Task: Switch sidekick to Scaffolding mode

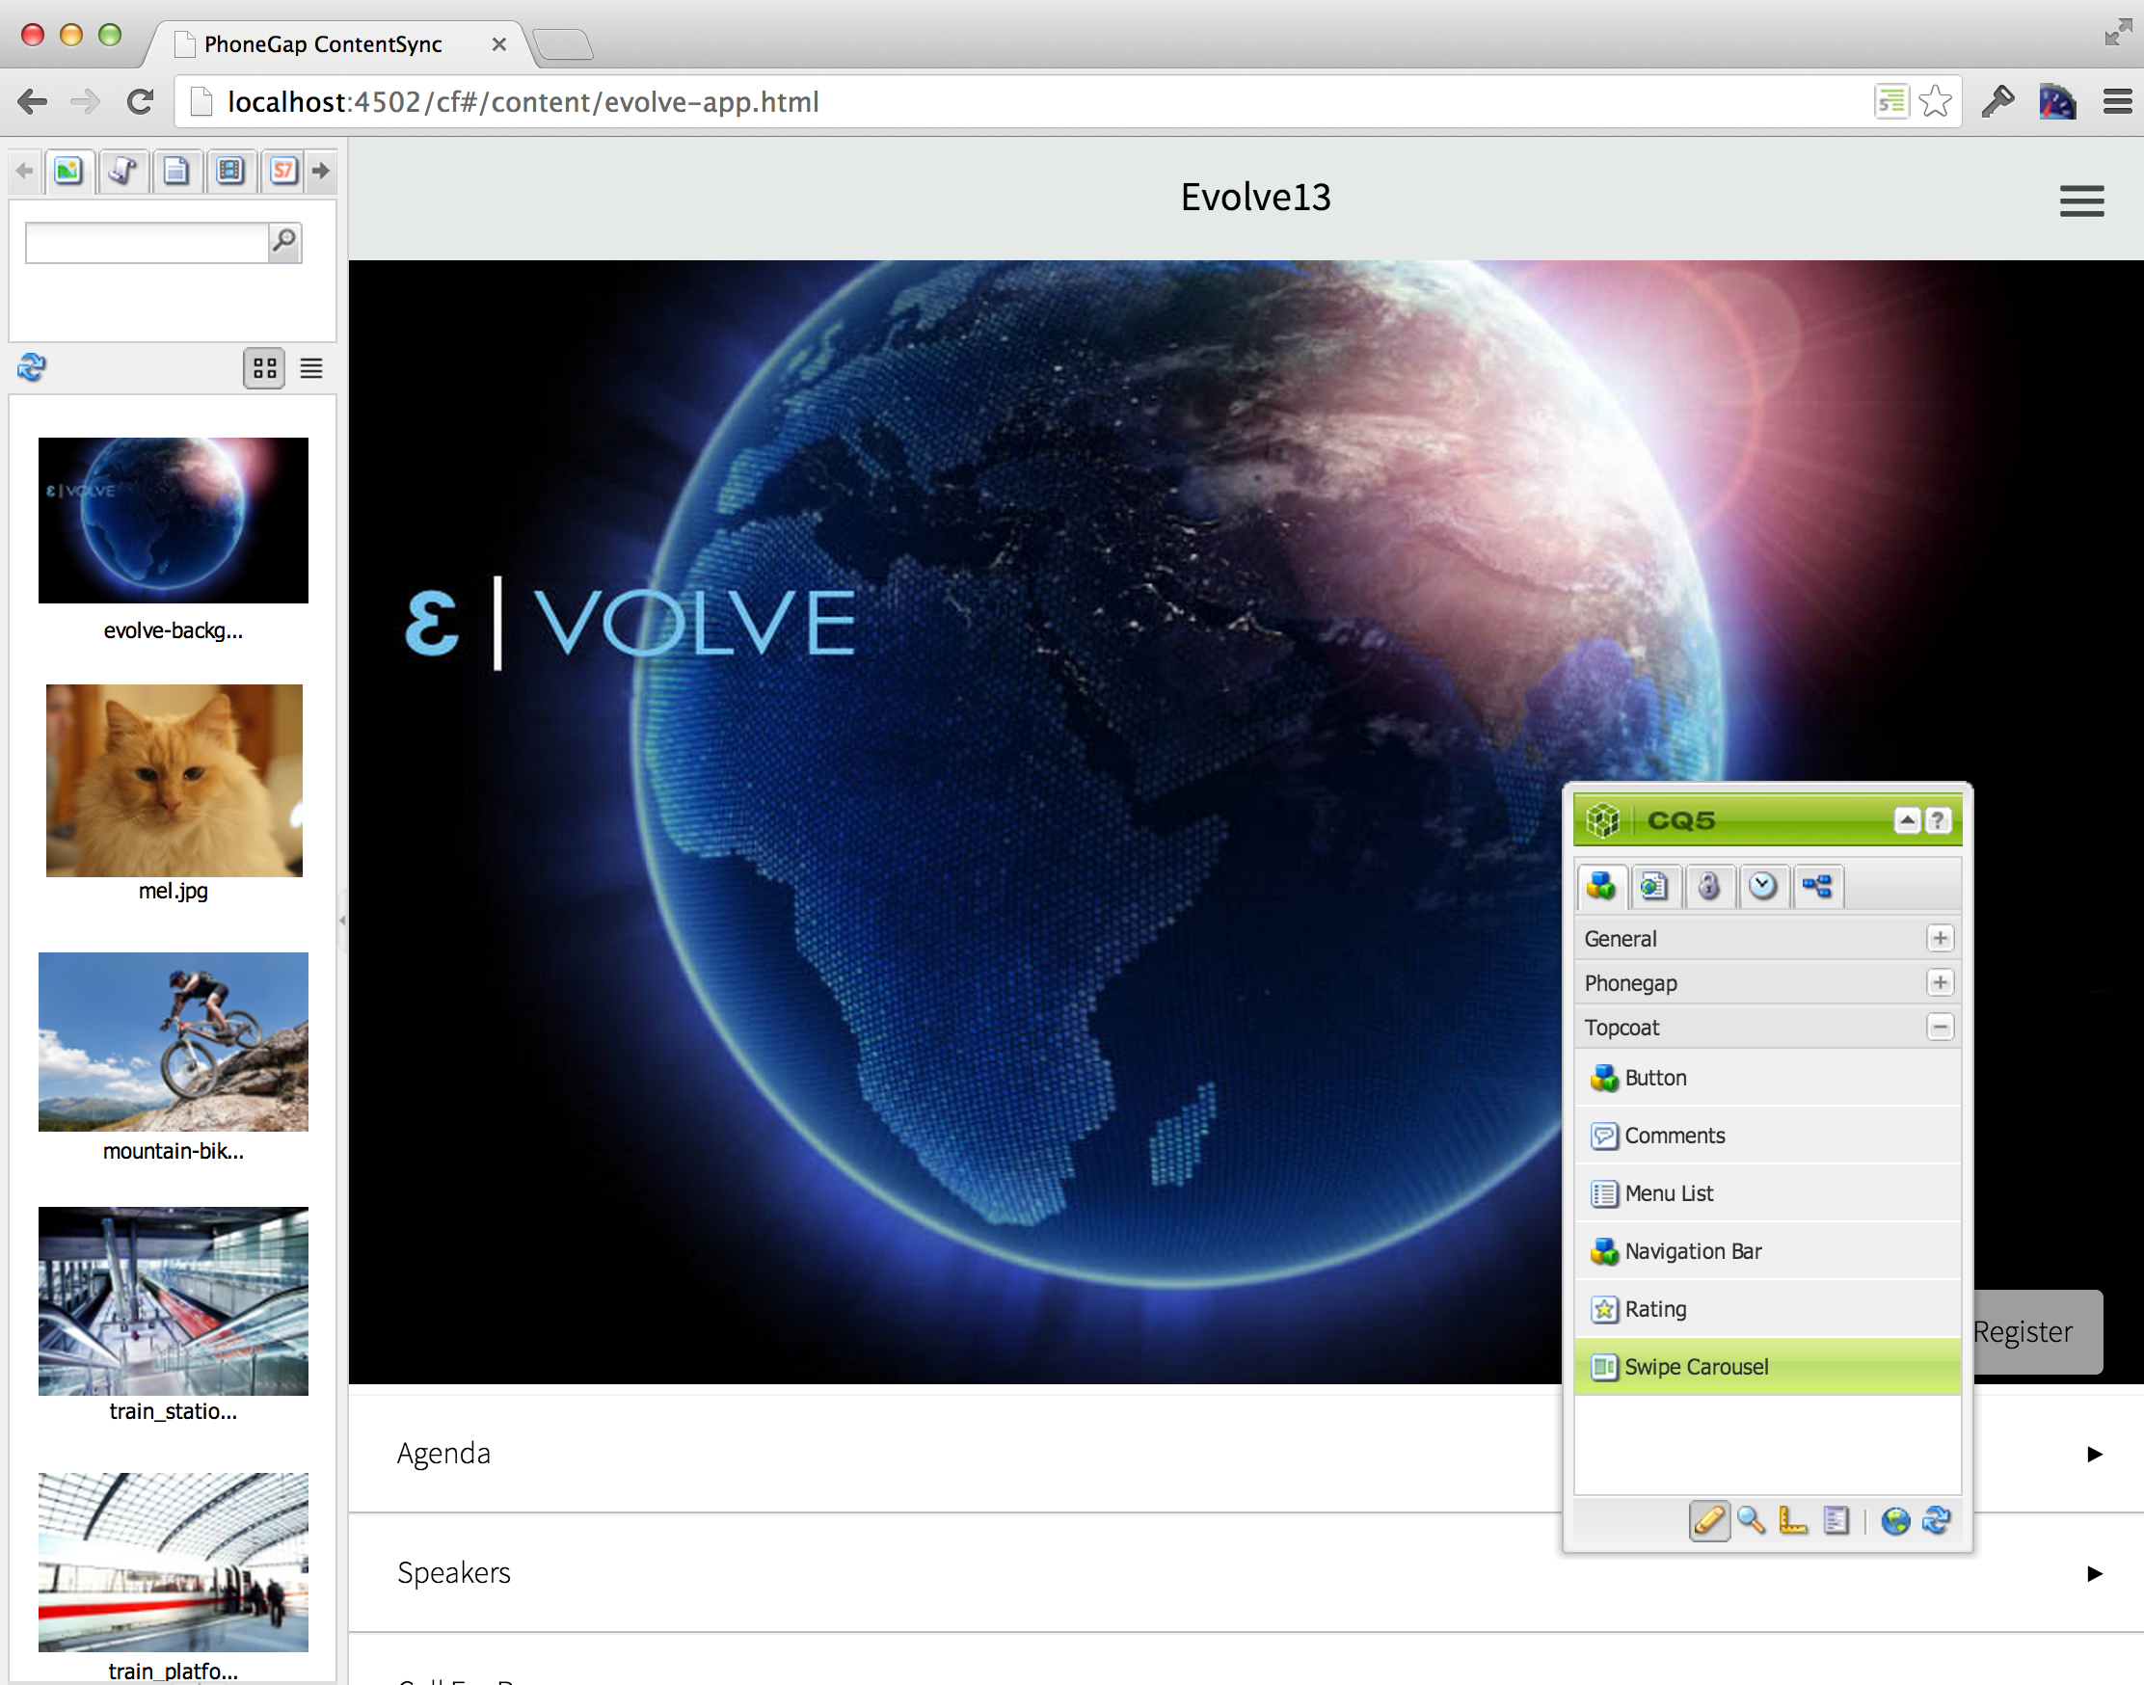Action: pyautogui.click(x=1836, y=1520)
